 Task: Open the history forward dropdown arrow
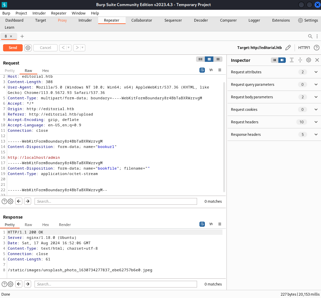coord(83,48)
